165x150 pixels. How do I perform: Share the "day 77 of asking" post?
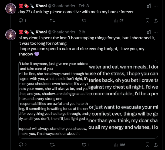coord(156,20)
